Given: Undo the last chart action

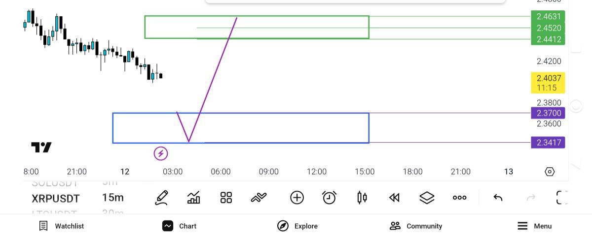Looking at the screenshot, I should [x=498, y=198].
